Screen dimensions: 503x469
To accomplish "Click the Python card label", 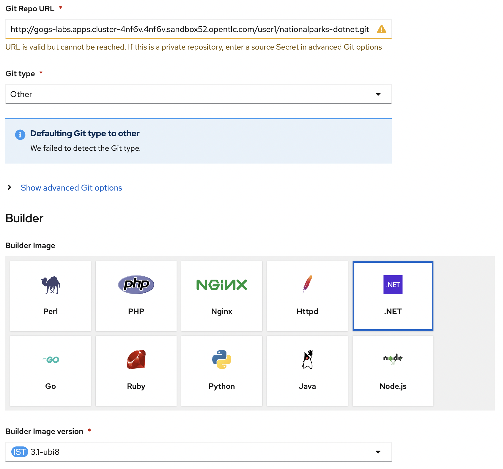I will pyautogui.click(x=222, y=386).
